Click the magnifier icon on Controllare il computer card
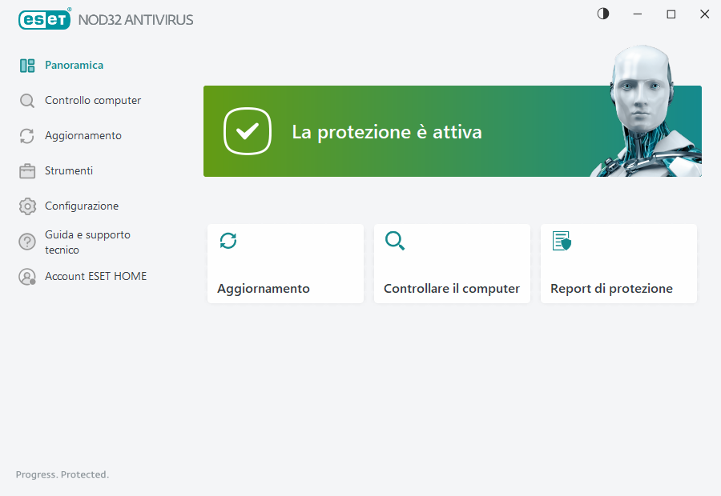Image resolution: width=721 pixels, height=496 pixels. (395, 241)
